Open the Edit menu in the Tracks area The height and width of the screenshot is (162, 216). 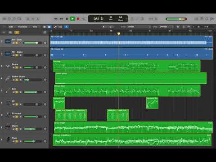[x=12, y=27]
